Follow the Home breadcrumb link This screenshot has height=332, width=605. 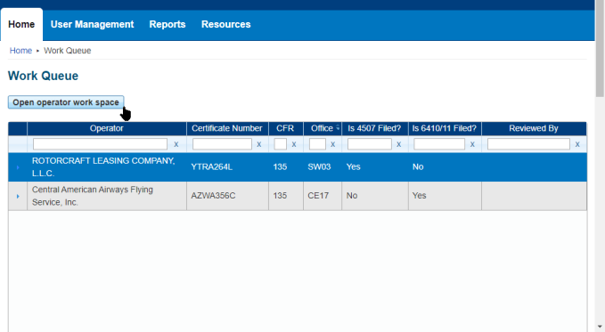point(20,51)
